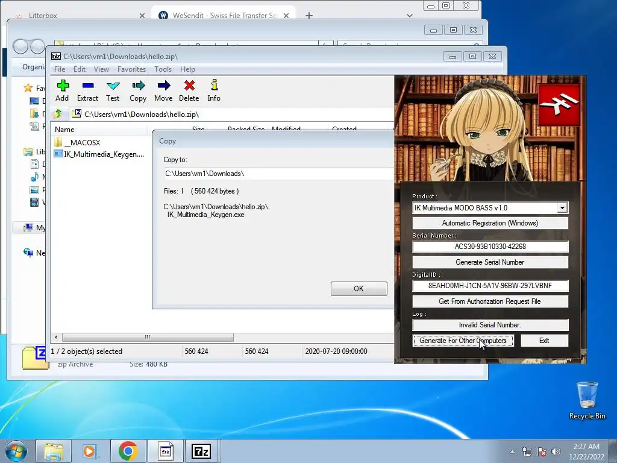Click the Copy to path field
617x463 pixels.
(x=278, y=174)
